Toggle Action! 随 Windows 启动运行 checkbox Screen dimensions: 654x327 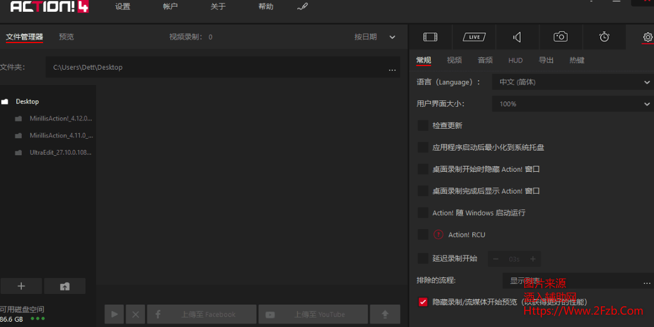click(x=423, y=212)
